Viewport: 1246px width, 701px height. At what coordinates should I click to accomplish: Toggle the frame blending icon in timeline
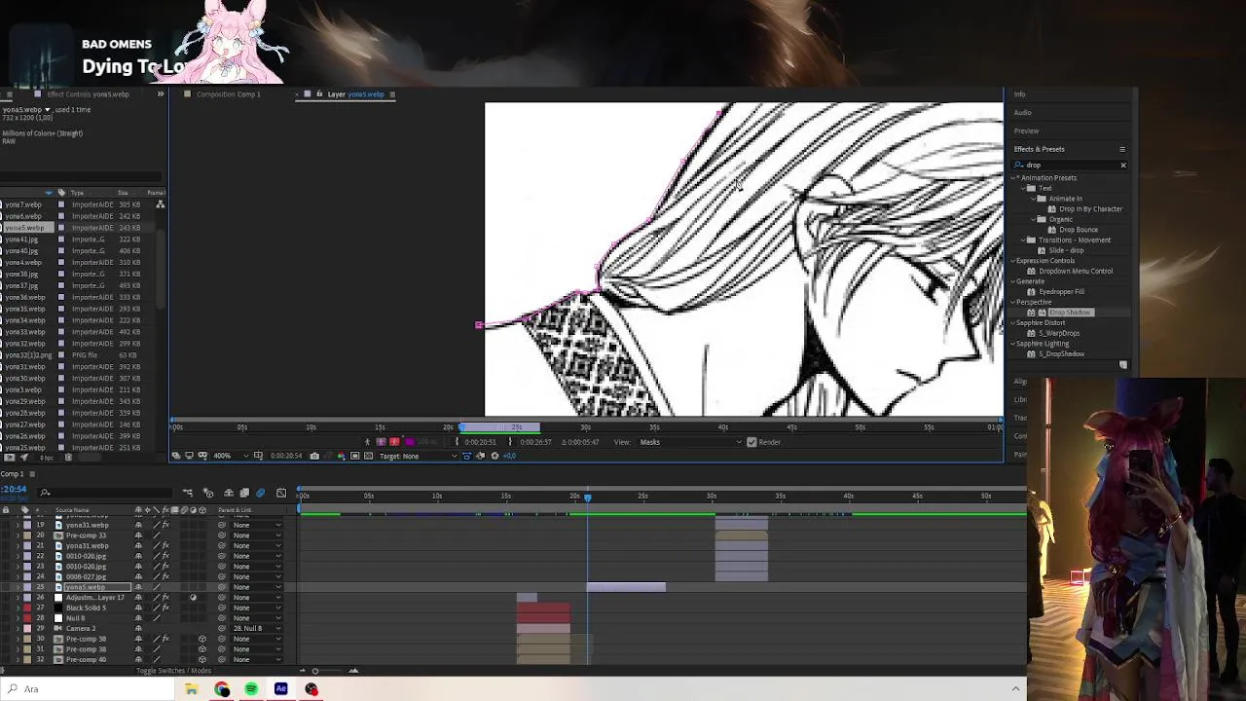tap(244, 493)
